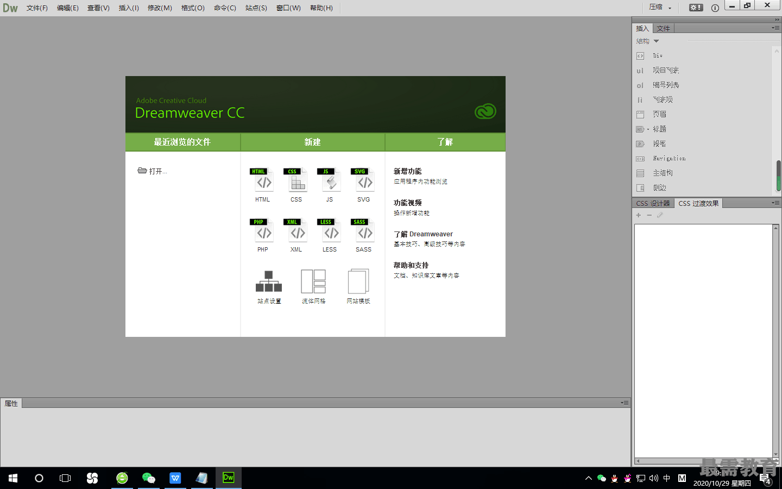782x489 pixels.
Task: Click the plus icon in CSS transitions panel
Action: [x=639, y=215]
